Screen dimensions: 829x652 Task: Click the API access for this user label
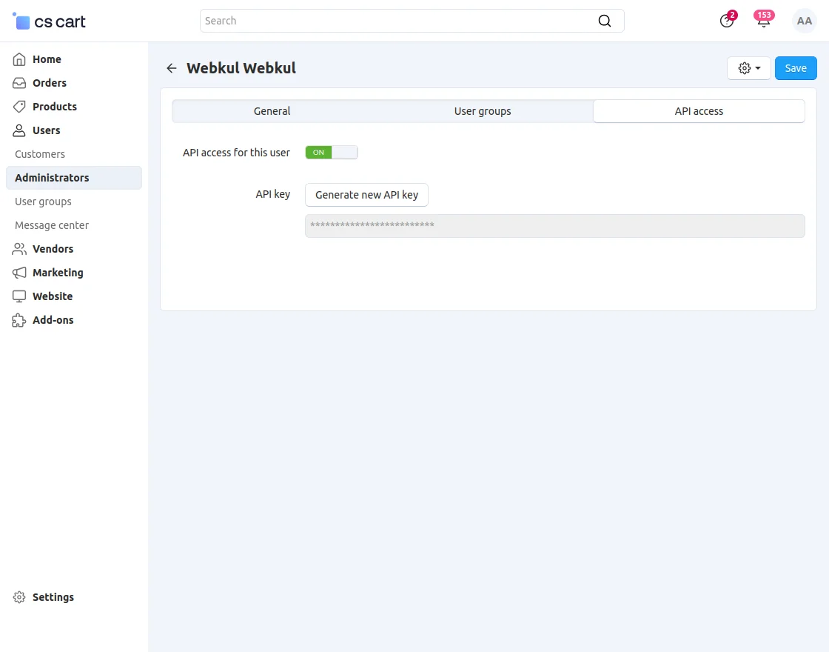[x=236, y=153]
